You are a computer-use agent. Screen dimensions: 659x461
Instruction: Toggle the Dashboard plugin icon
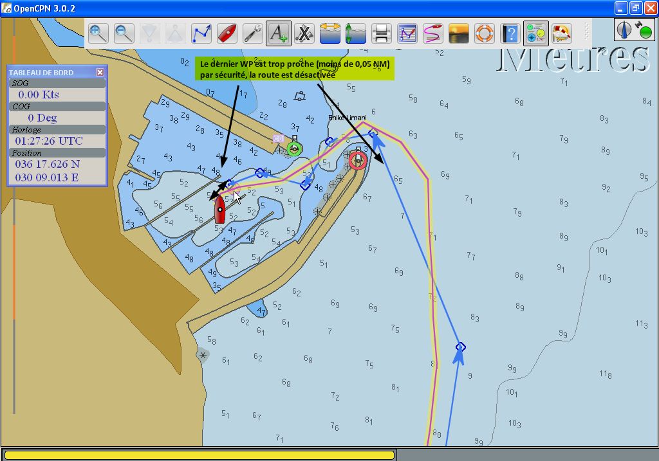coord(536,33)
